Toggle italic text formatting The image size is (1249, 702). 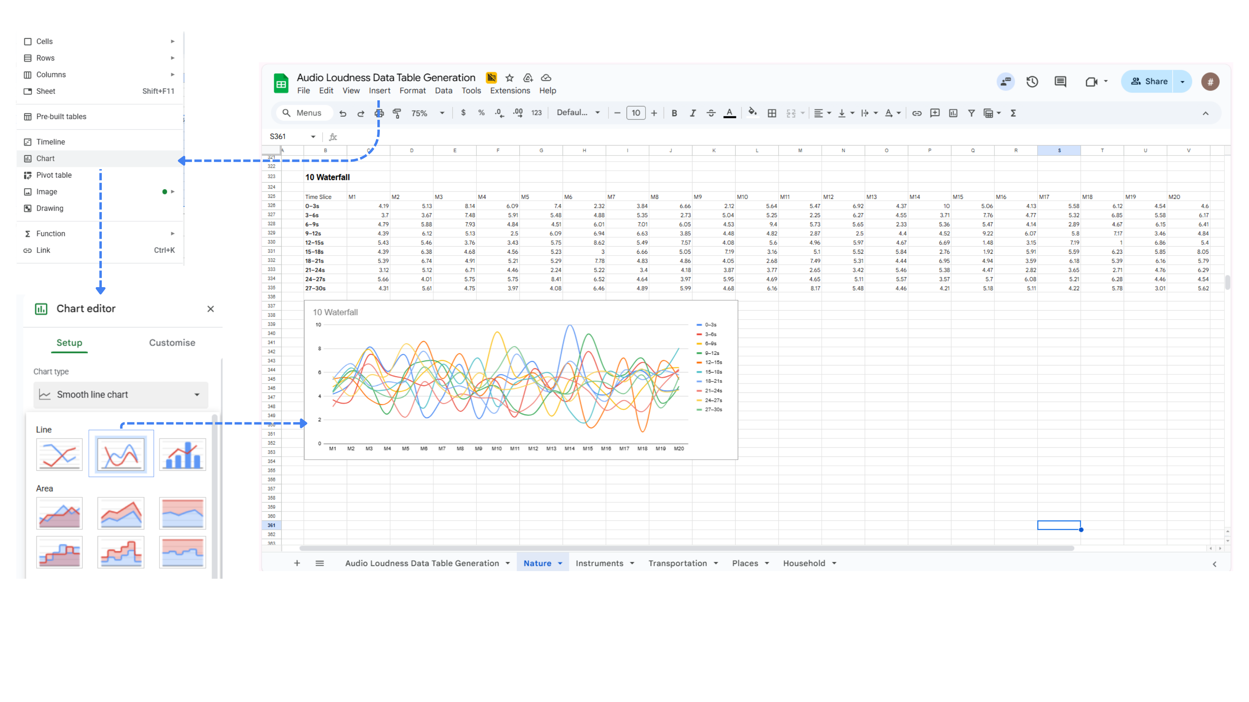coord(693,114)
